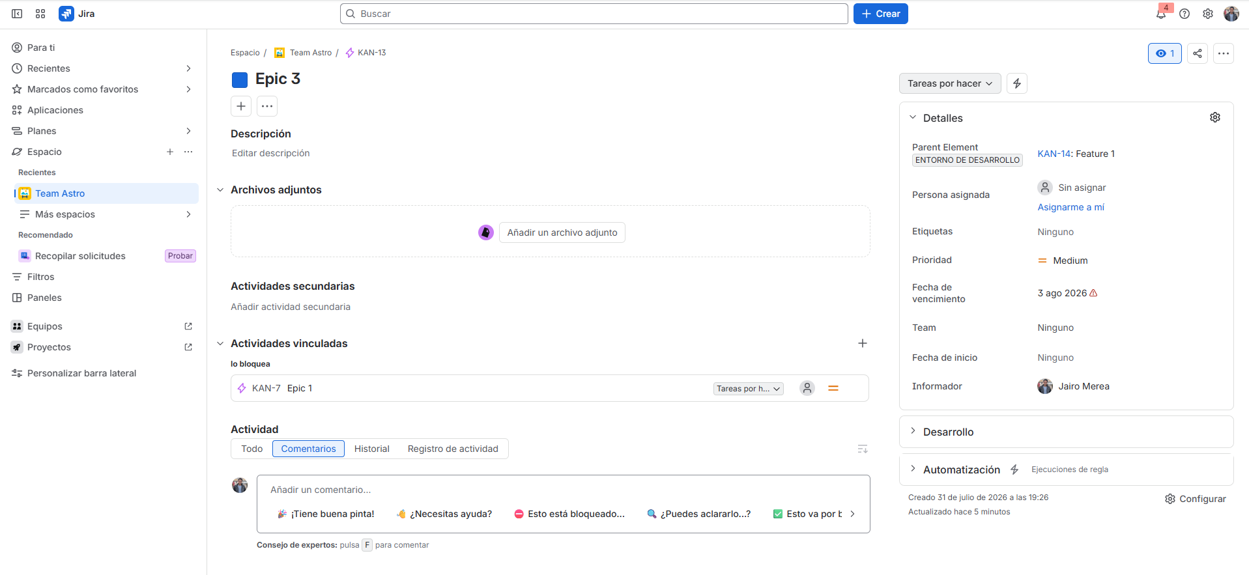This screenshot has width=1249, height=575.
Task: Open Registro de actividad tab
Action: [453, 449]
